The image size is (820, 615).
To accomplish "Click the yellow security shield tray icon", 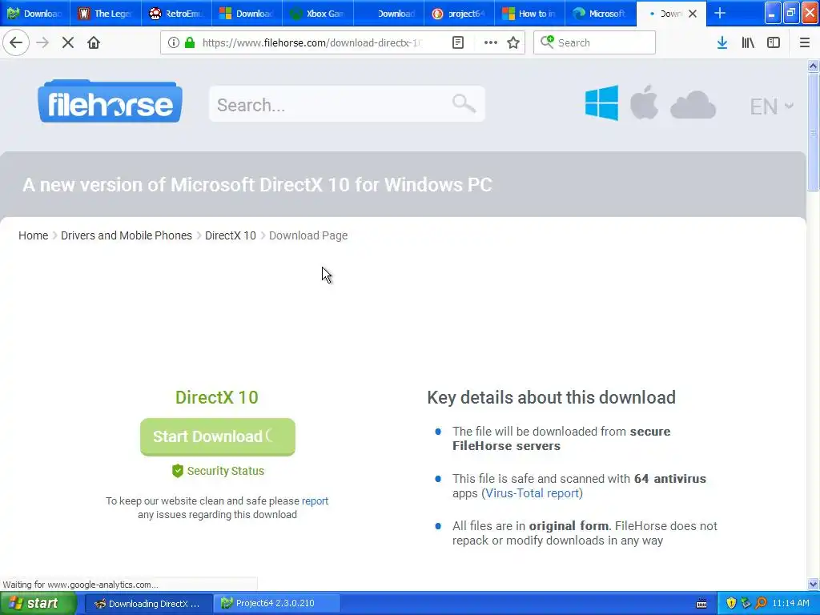I will [731, 603].
